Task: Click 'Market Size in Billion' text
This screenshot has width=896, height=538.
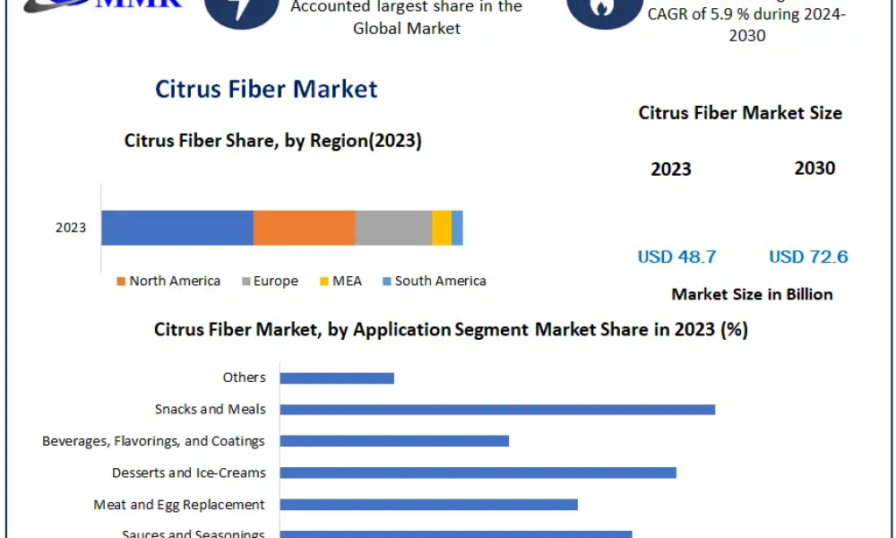Action: tap(752, 294)
